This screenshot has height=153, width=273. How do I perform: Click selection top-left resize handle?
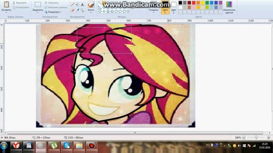77,27
